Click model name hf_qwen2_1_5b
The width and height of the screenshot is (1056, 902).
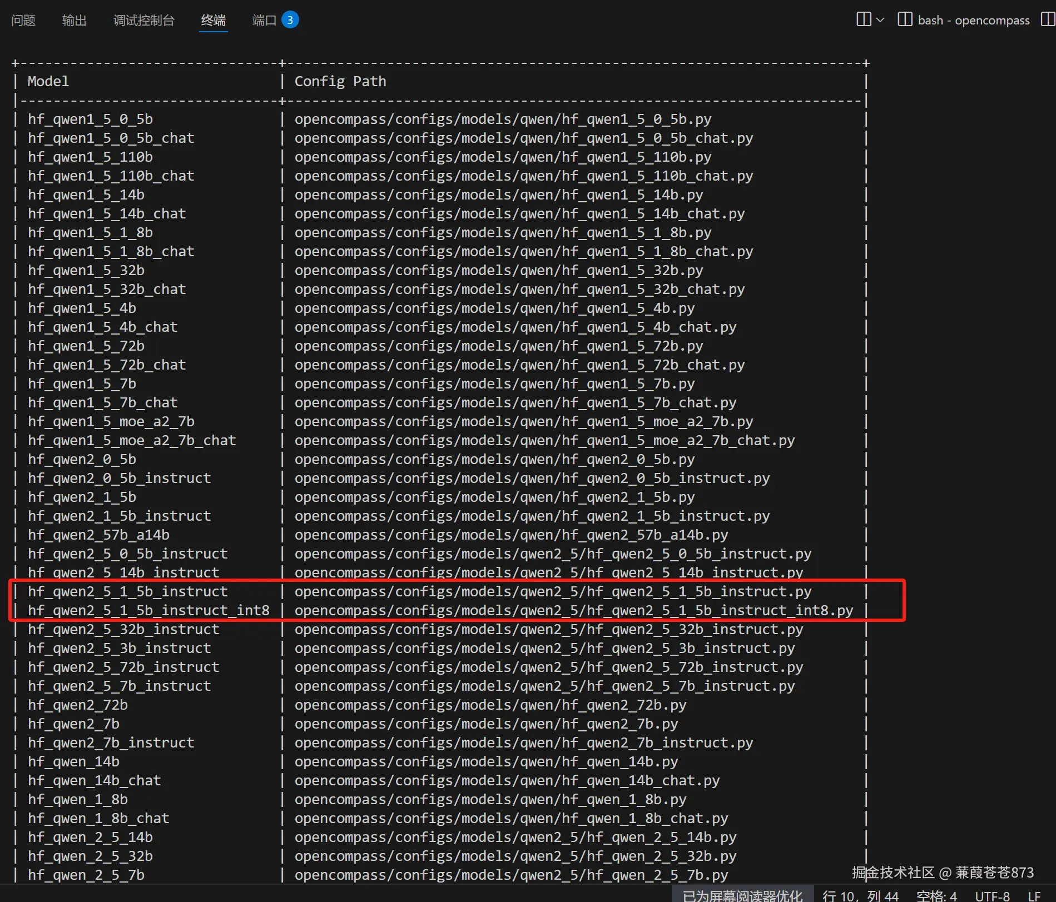82,497
